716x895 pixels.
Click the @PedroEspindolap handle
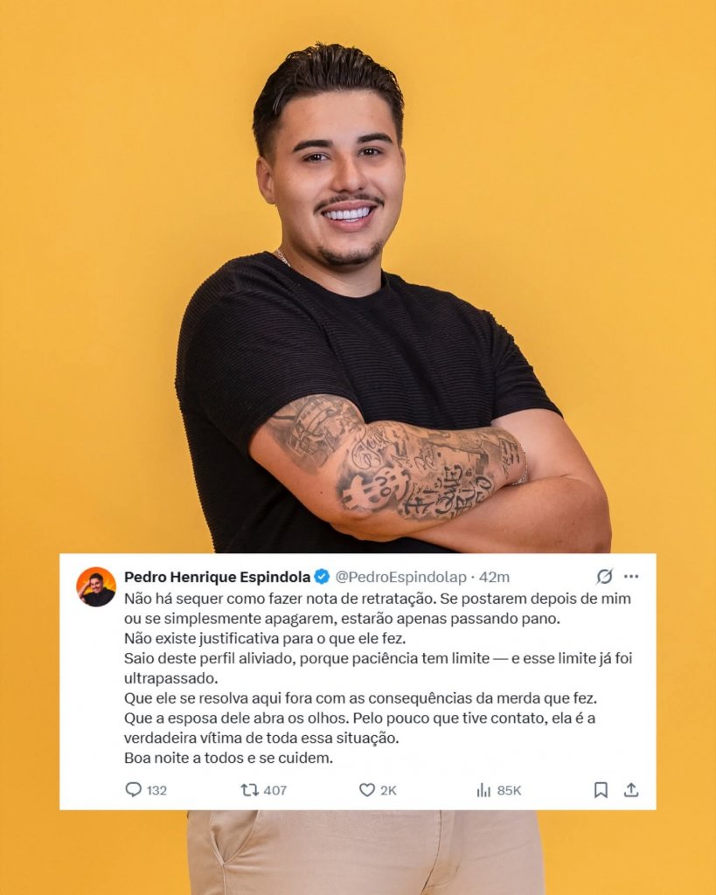(x=400, y=577)
